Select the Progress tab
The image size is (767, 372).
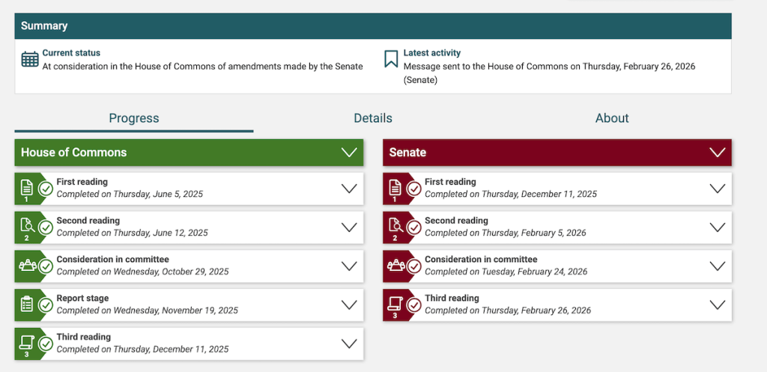[134, 118]
